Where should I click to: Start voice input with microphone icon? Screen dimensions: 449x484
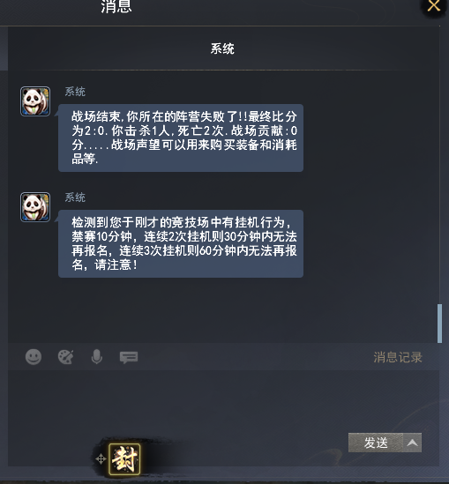[97, 357]
